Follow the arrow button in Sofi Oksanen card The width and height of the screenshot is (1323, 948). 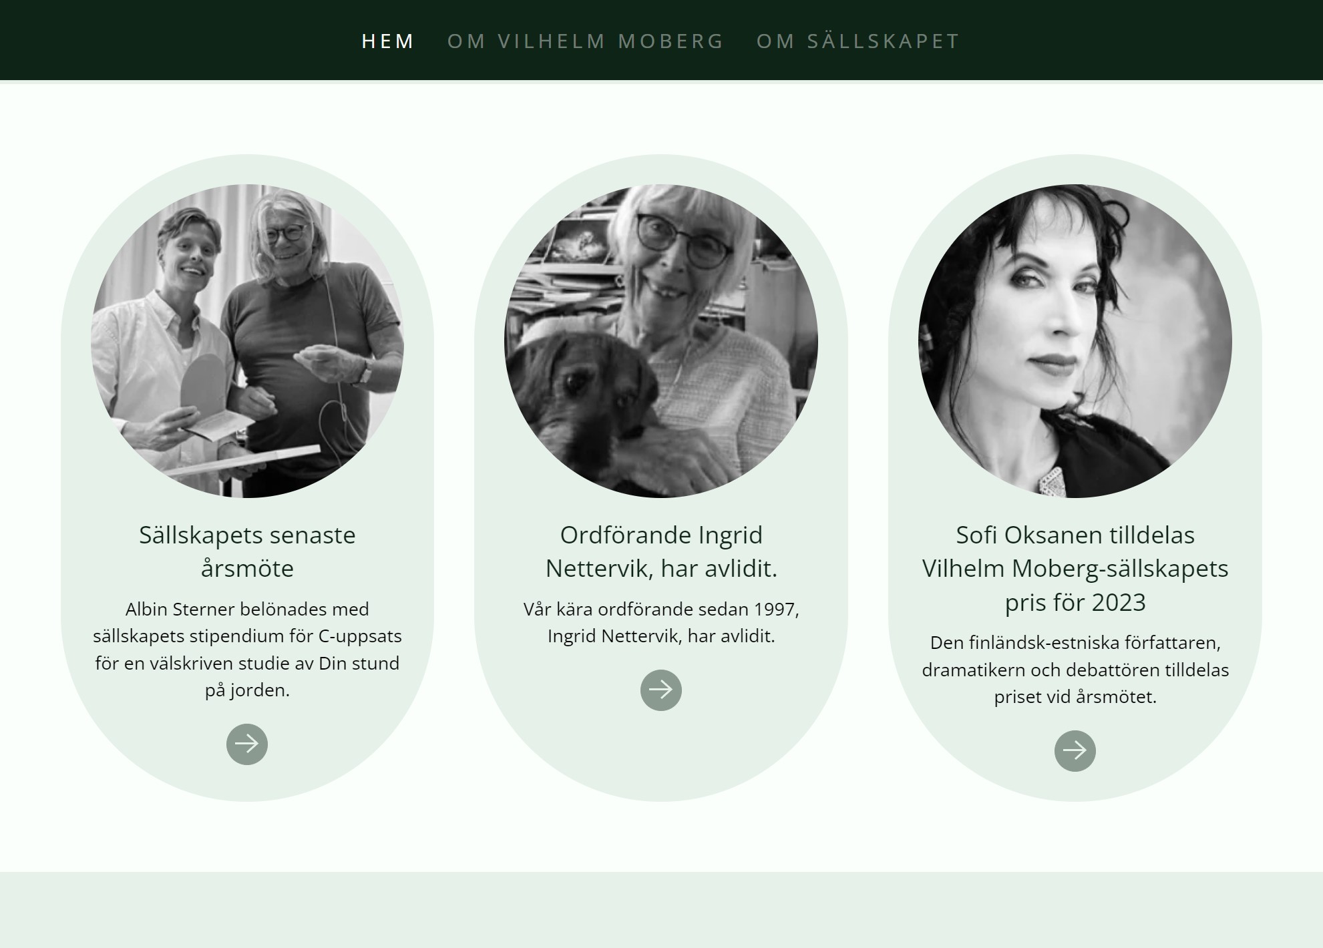1075,751
